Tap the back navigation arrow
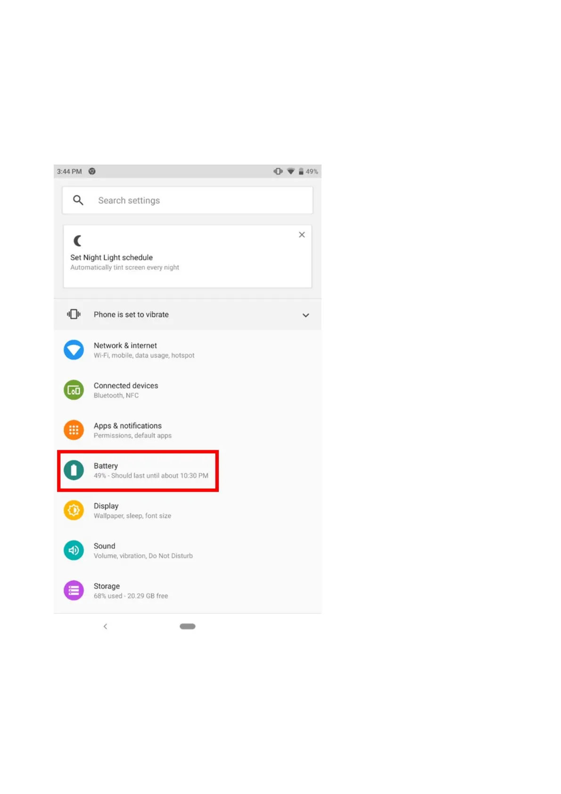561x794 pixels. pyautogui.click(x=105, y=626)
